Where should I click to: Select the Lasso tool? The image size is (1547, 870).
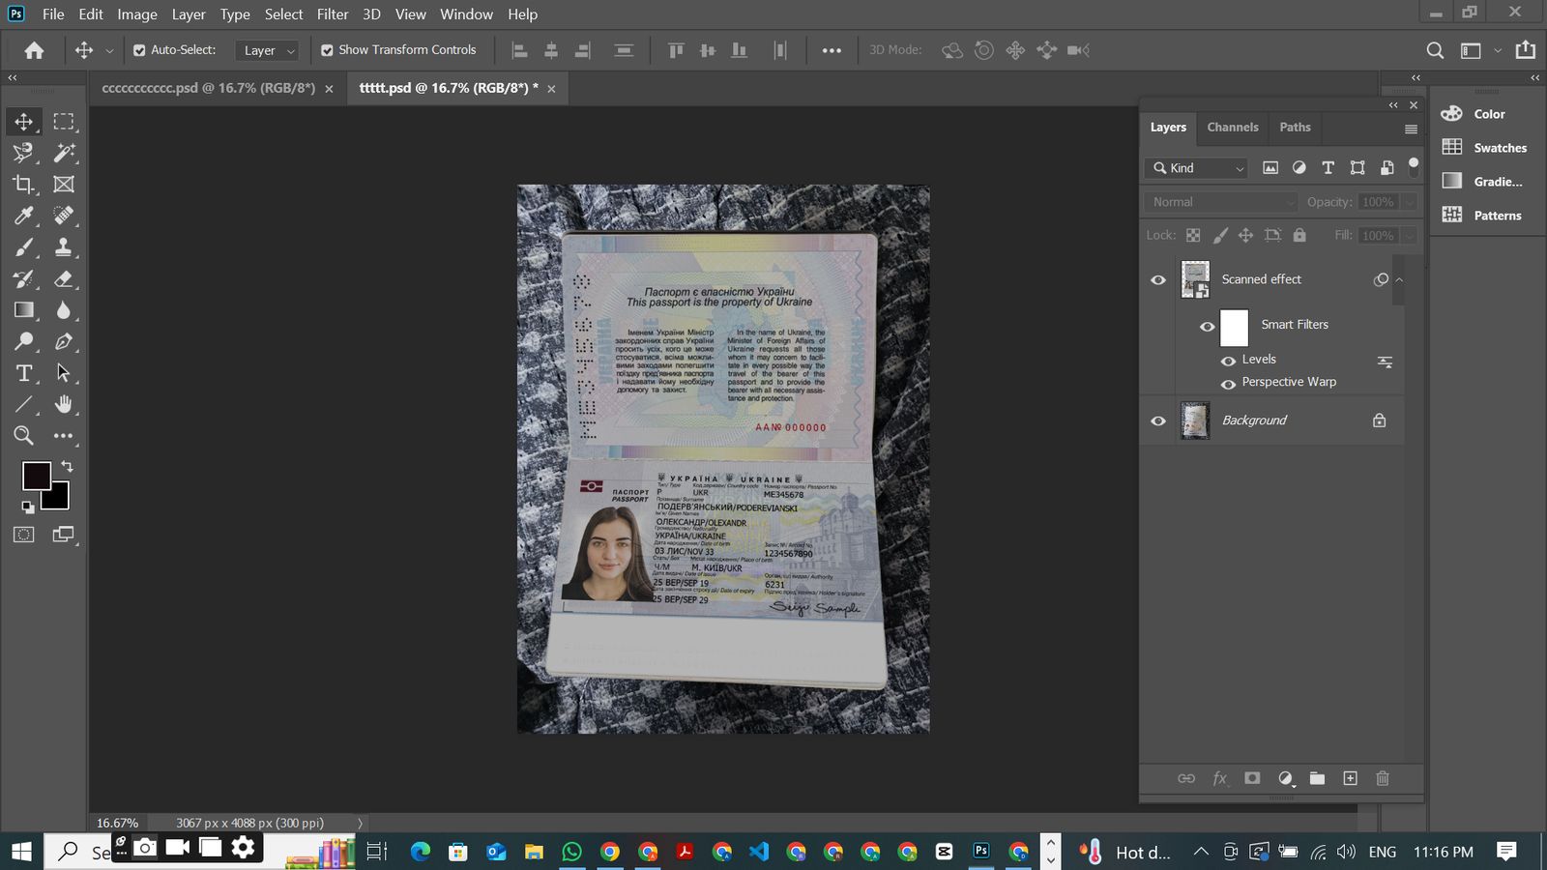point(23,153)
